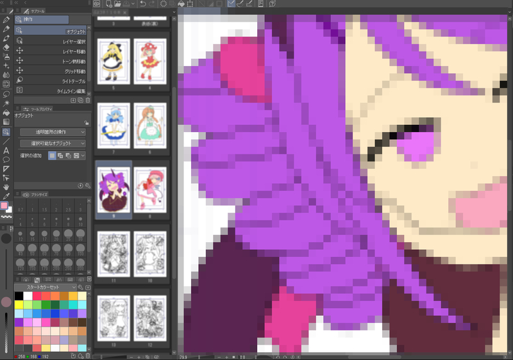
Task: Click Undo in the command bar
Action: 143,4
